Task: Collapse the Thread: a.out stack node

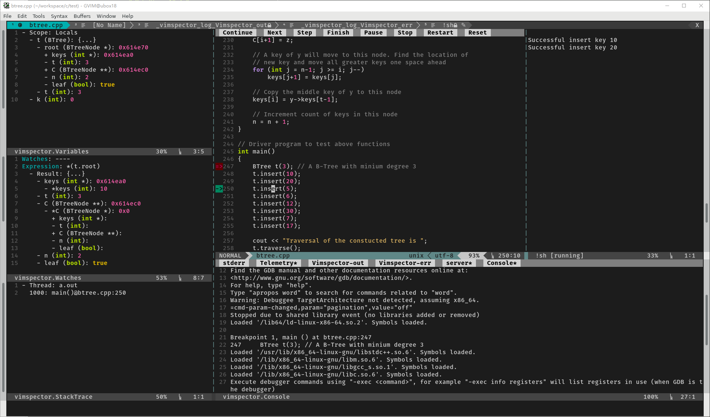Action: pos(24,285)
